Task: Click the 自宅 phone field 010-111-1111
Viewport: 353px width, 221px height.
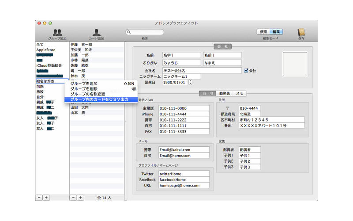Action: pos(184,126)
